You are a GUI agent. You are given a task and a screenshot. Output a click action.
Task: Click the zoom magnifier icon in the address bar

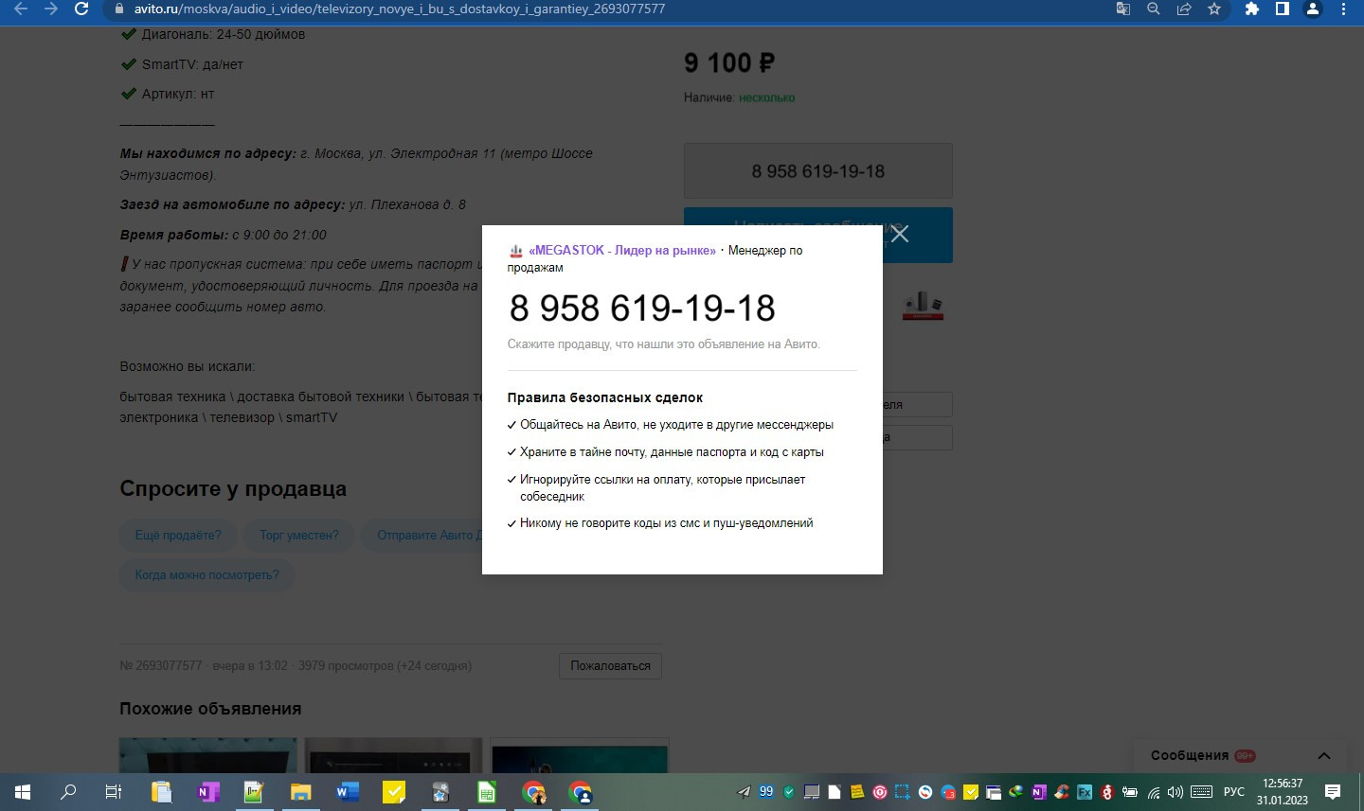[1154, 9]
